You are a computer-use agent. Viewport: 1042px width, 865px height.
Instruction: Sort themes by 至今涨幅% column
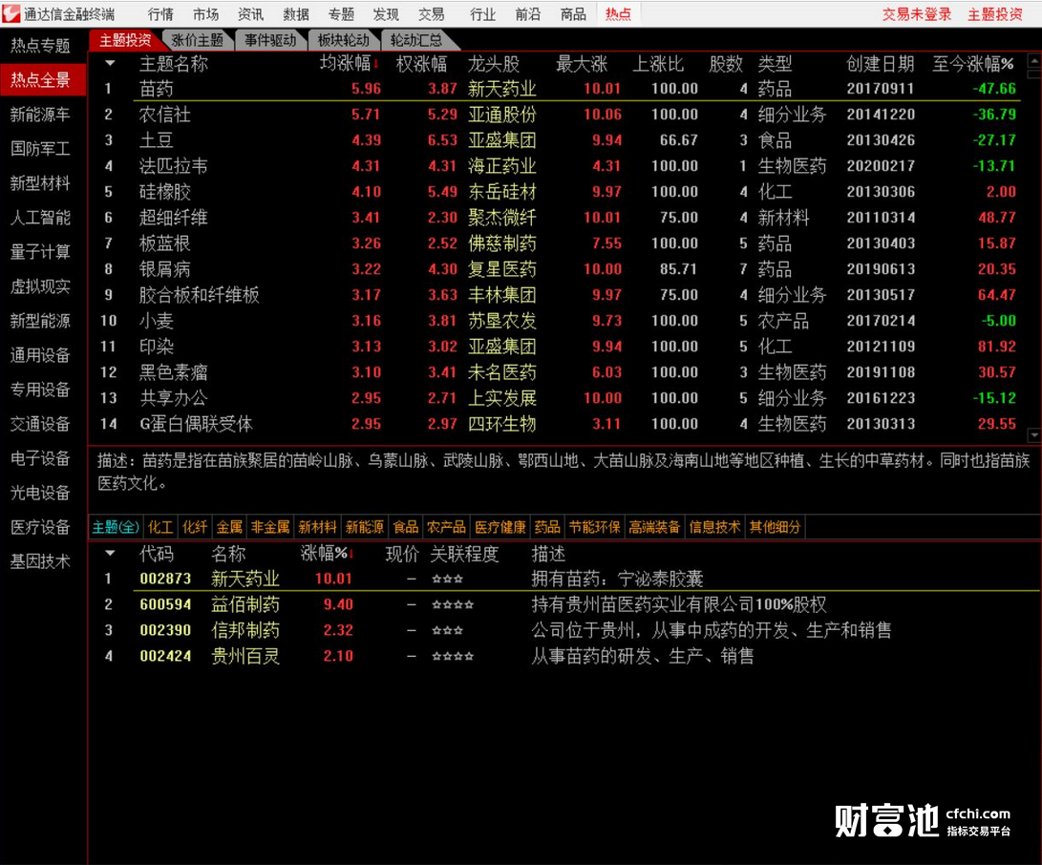click(973, 64)
